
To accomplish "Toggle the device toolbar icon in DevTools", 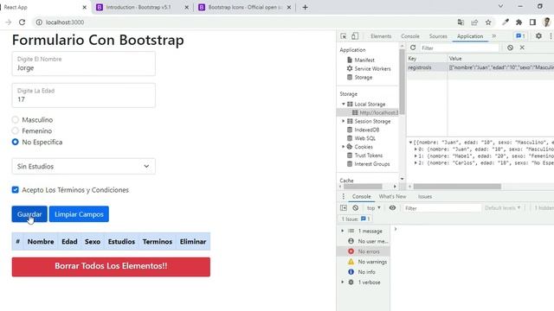I will pyautogui.click(x=355, y=36).
